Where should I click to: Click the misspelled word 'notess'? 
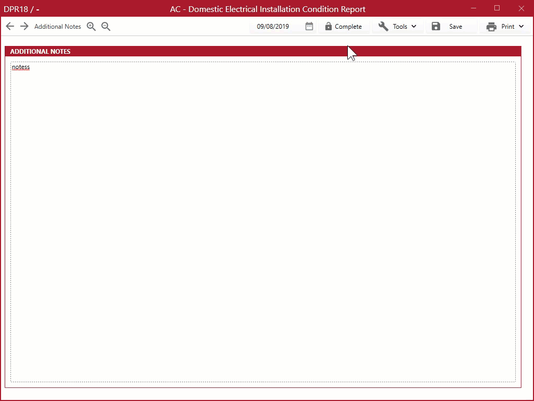(x=21, y=67)
